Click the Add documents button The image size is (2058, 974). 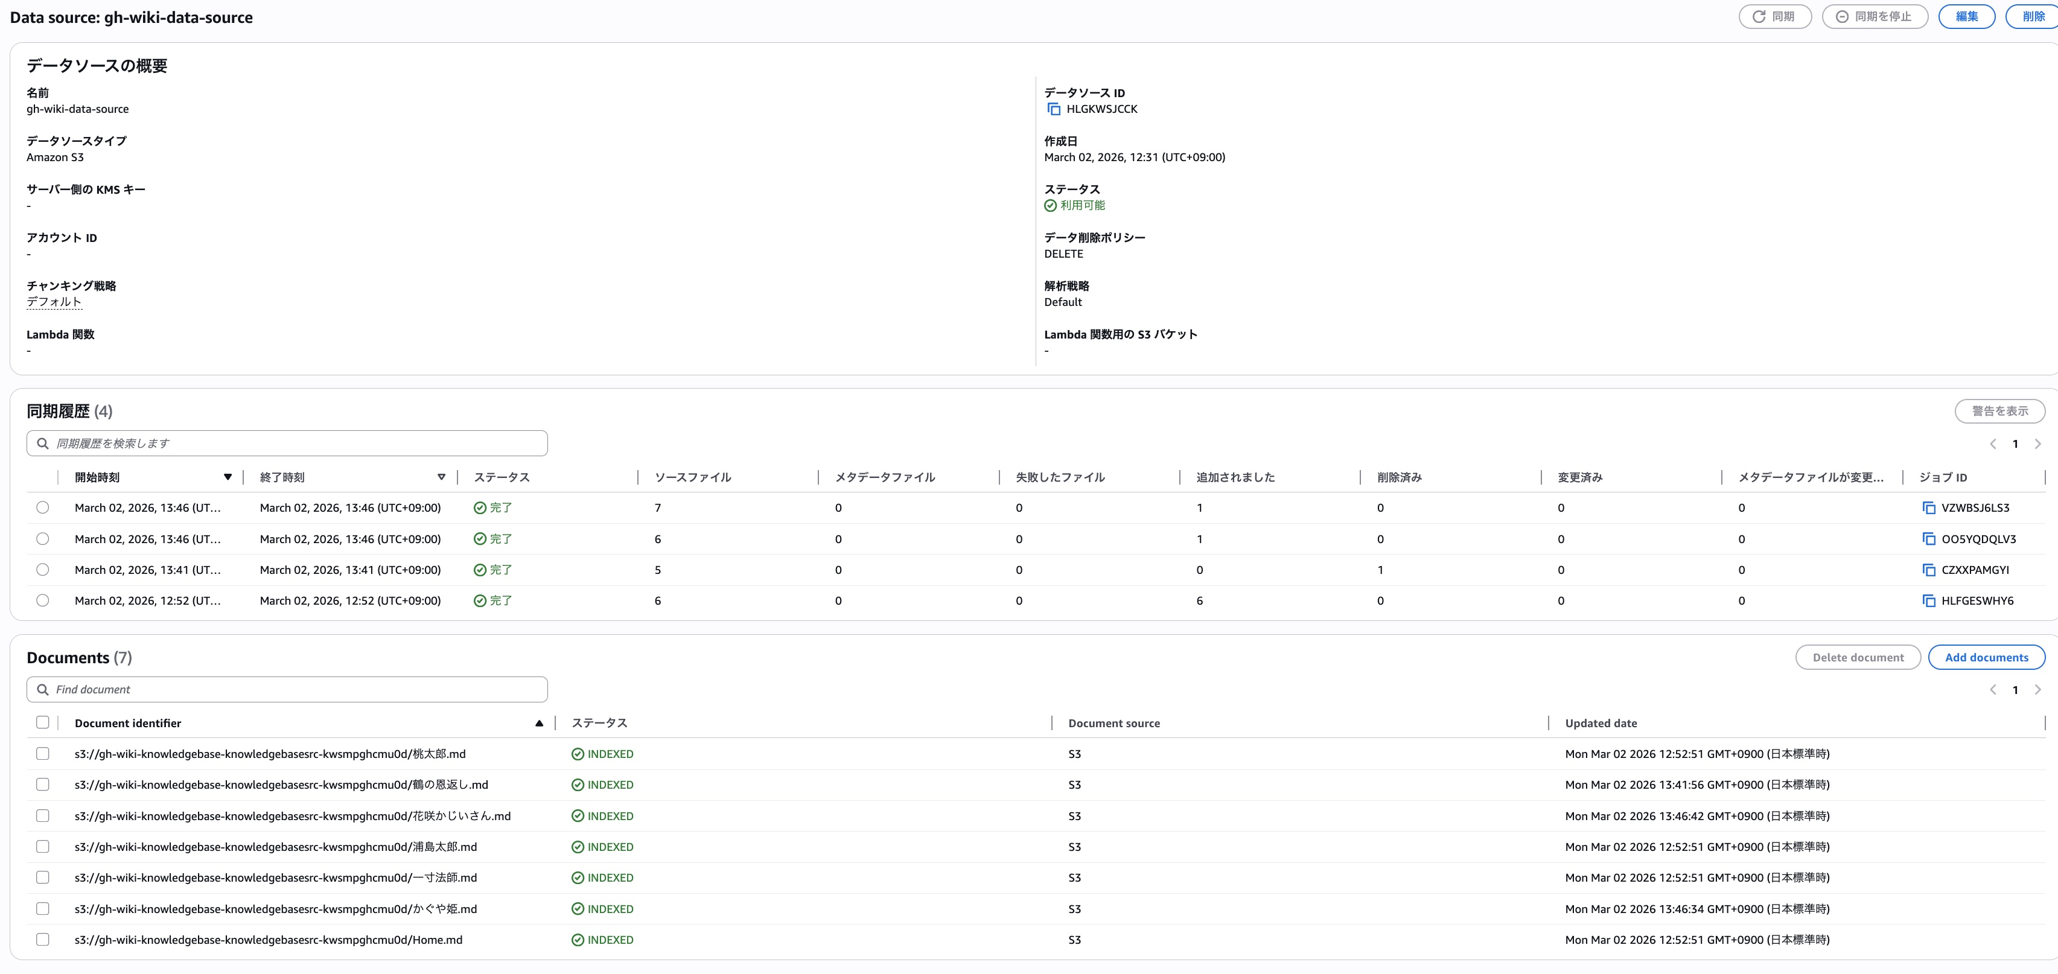1986,658
